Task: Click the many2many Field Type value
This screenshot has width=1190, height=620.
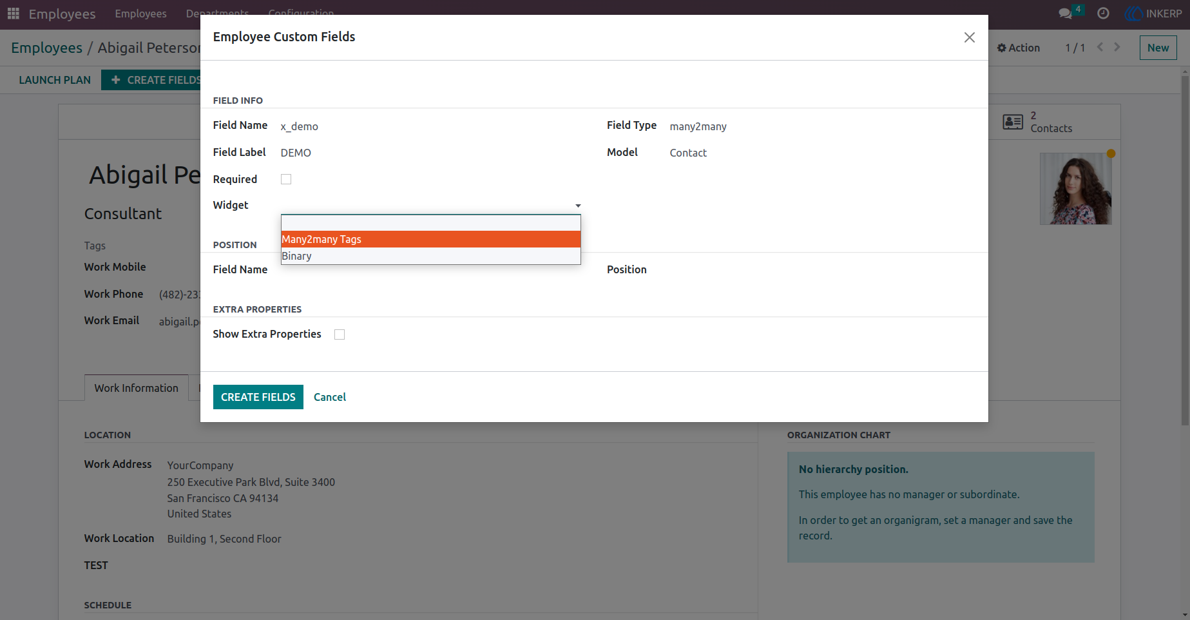Action: click(x=698, y=126)
